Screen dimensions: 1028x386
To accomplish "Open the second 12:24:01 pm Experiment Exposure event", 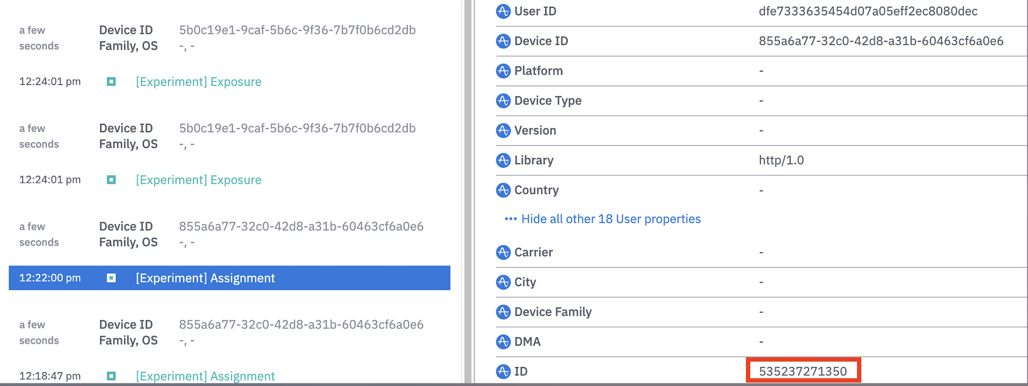I will (198, 180).
